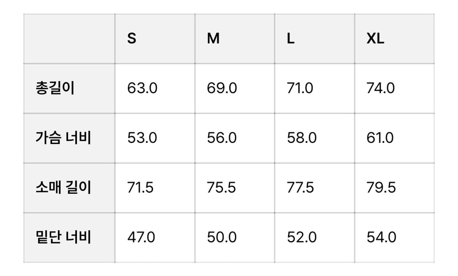Select the 가슴 너비 row label
This screenshot has height=276, width=458.
(63, 138)
